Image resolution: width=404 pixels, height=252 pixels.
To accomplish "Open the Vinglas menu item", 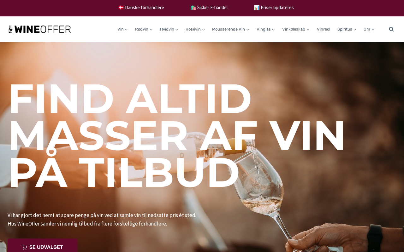I will pos(265,29).
